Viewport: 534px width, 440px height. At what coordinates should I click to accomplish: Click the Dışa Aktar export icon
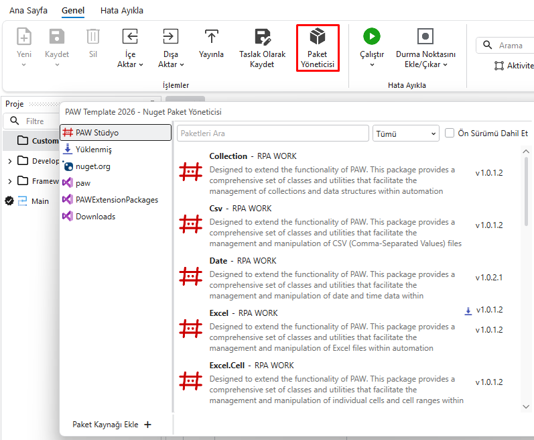[x=171, y=36]
